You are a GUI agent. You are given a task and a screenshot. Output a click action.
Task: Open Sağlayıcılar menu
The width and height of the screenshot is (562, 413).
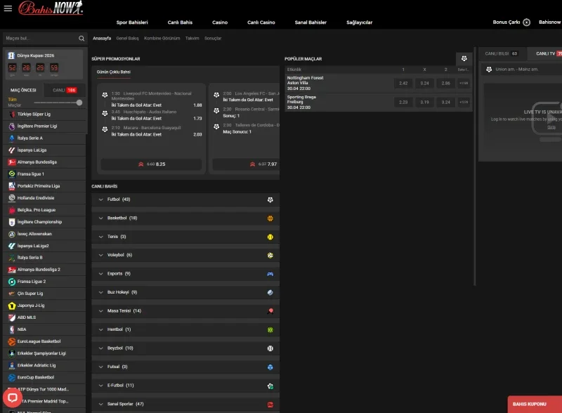click(x=359, y=22)
